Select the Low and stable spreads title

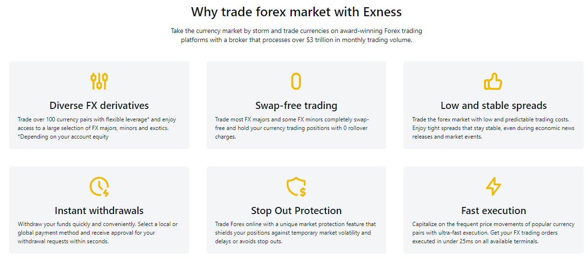pos(494,106)
